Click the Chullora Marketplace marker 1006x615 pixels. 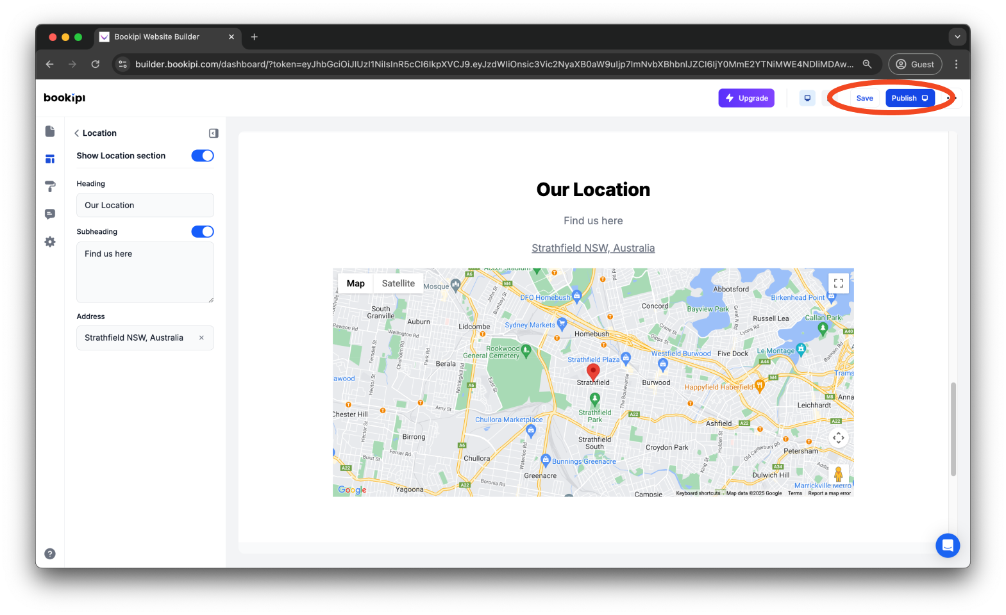click(x=531, y=430)
